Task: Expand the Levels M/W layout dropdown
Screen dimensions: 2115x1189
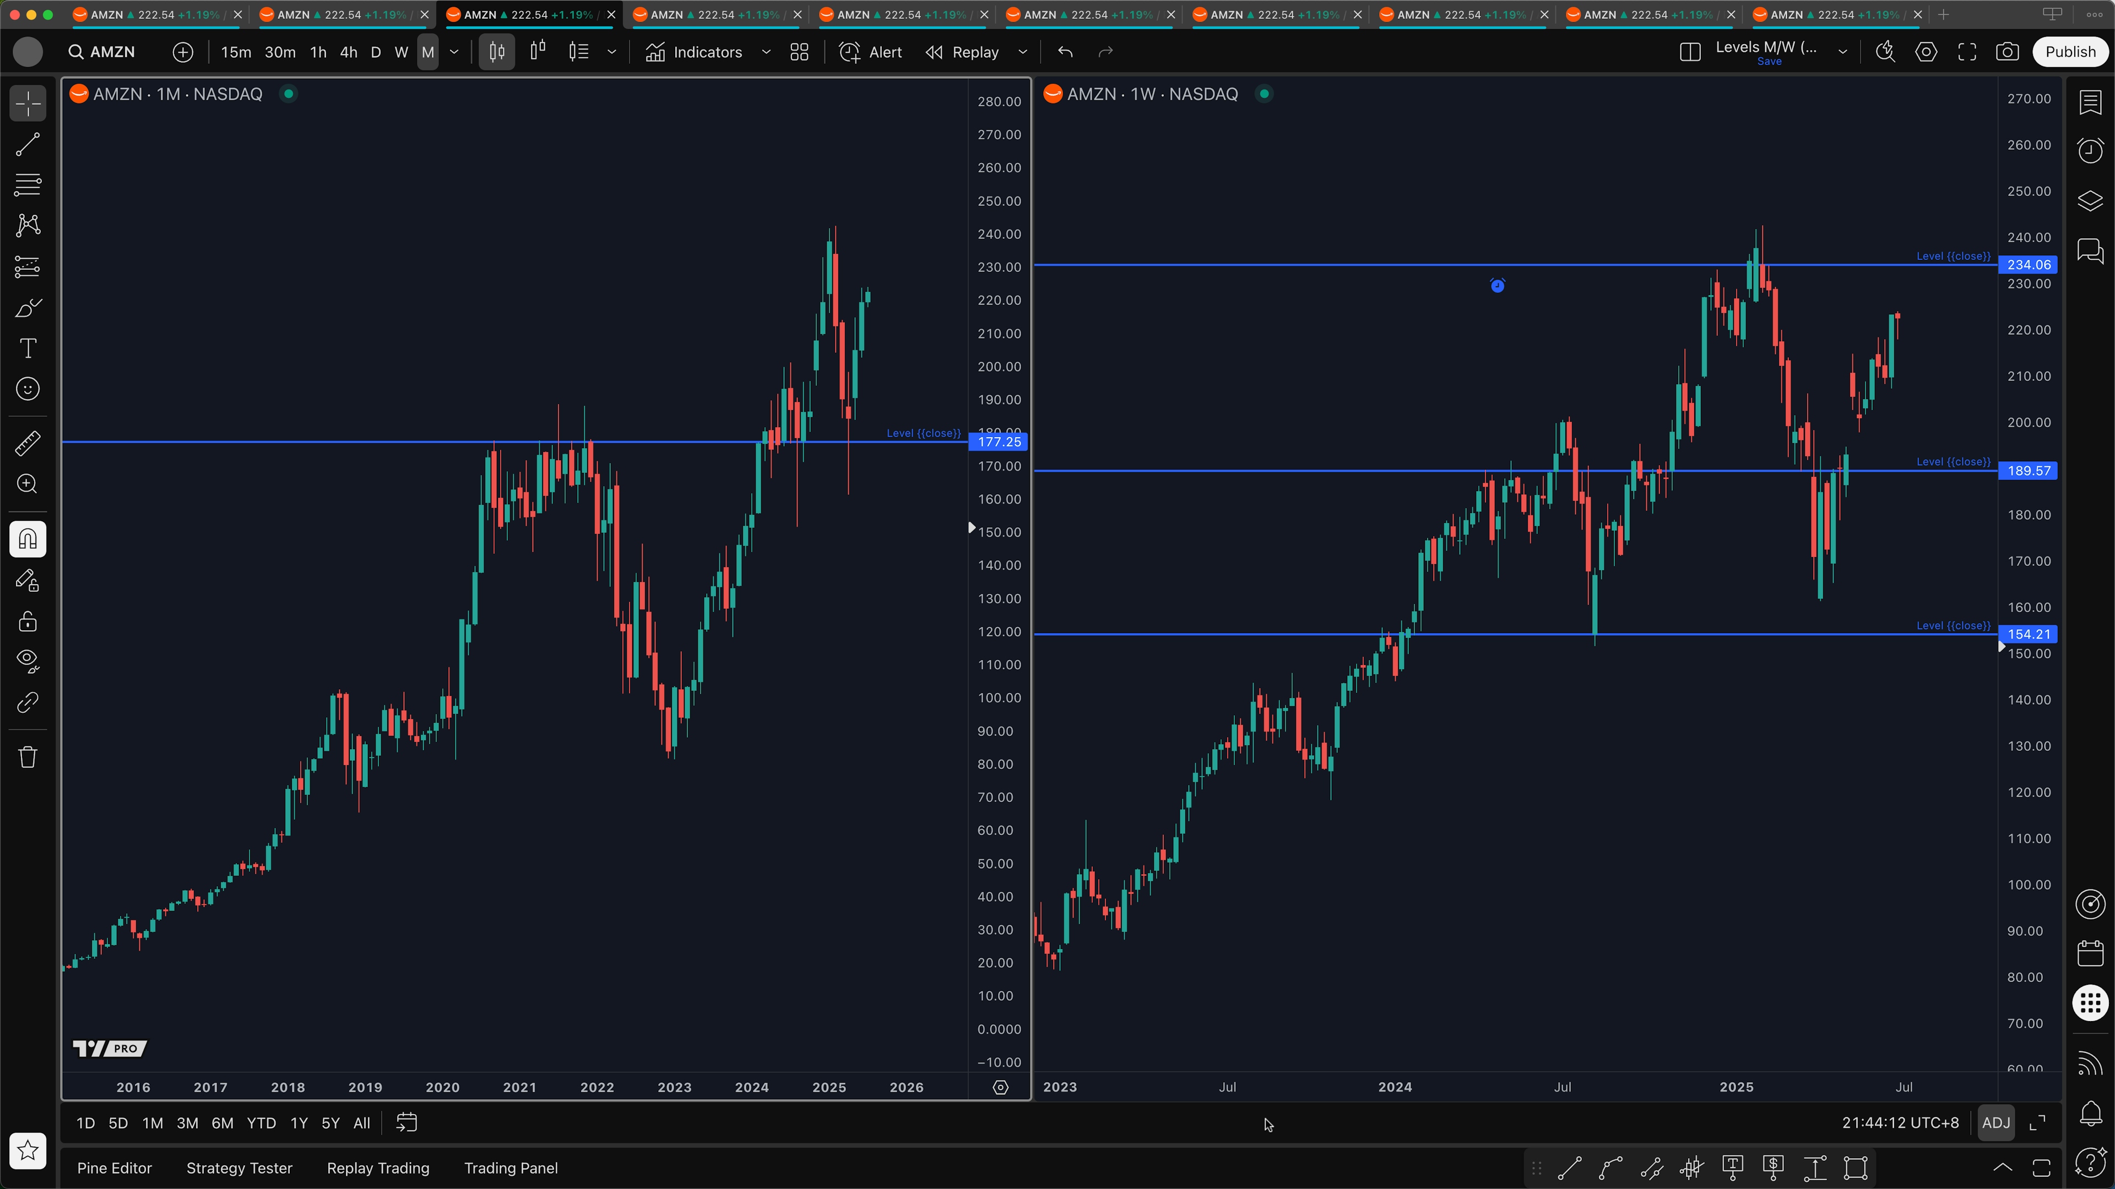Action: [1842, 52]
